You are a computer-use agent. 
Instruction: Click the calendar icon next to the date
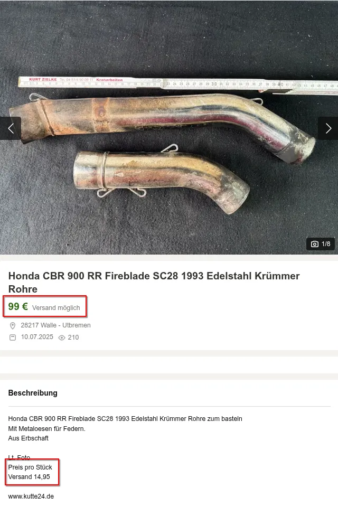13,337
